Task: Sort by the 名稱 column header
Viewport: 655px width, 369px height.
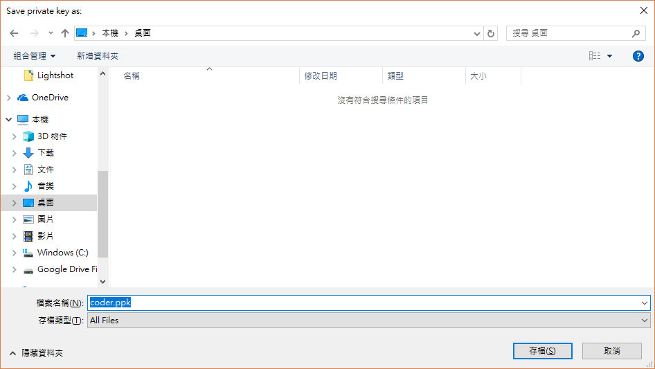Action: (x=132, y=76)
